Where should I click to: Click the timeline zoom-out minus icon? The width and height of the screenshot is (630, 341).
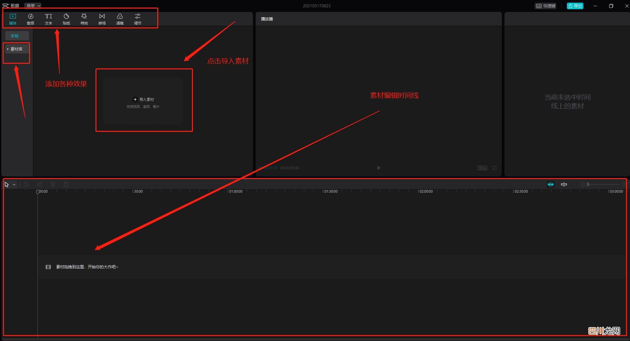click(583, 184)
